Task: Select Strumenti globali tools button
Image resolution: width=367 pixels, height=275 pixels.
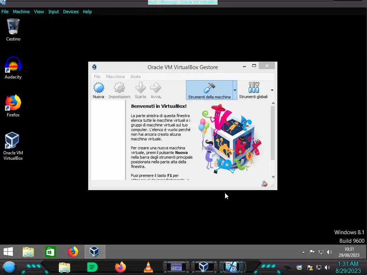Action: [253, 90]
